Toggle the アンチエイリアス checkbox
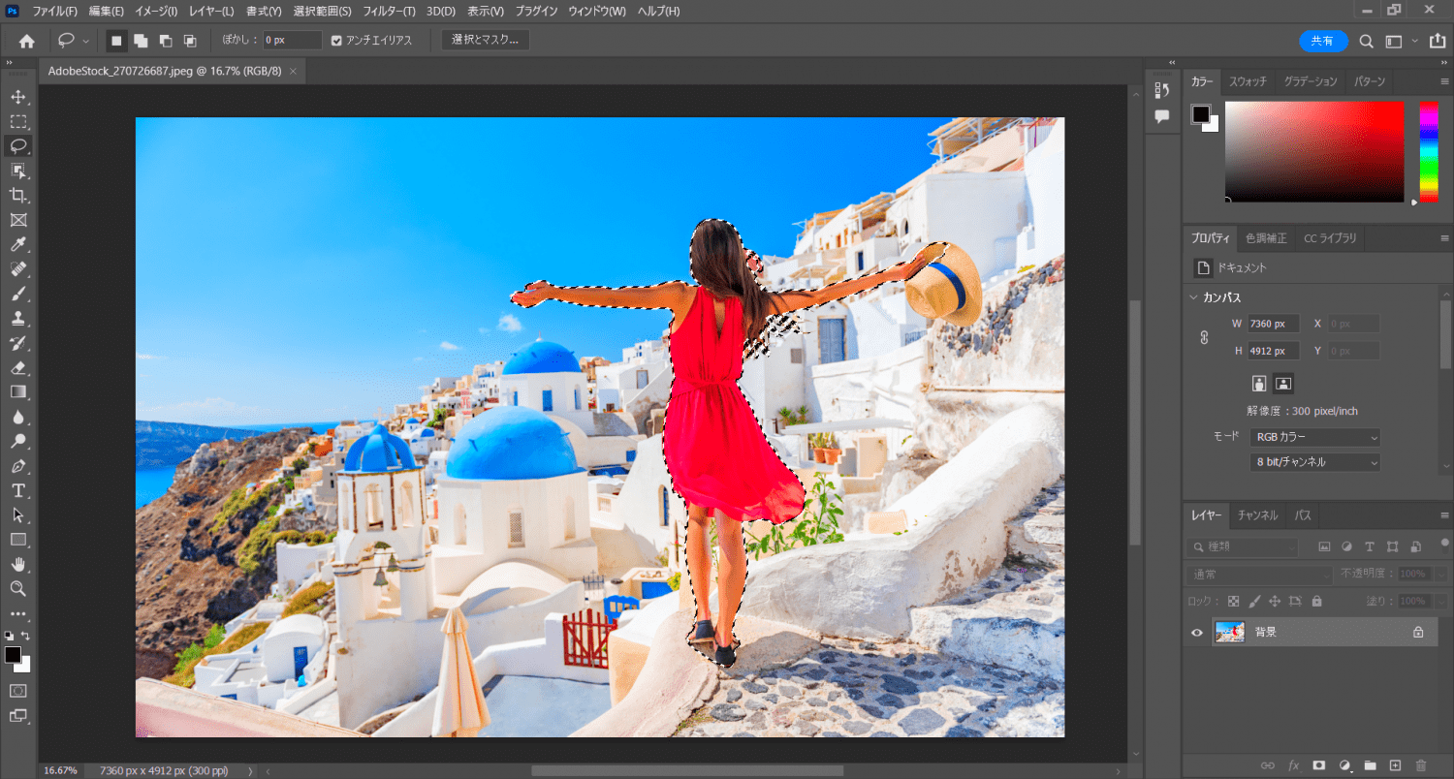 (336, 41)
